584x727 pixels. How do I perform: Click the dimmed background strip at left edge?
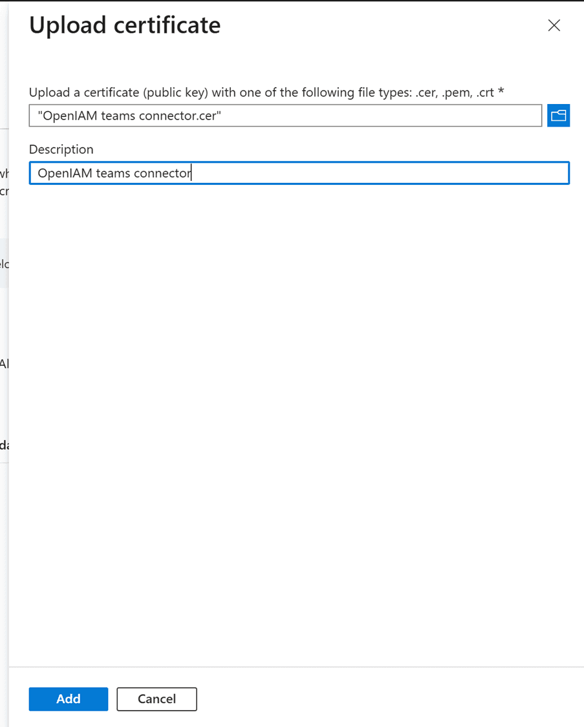pos(4,517)
